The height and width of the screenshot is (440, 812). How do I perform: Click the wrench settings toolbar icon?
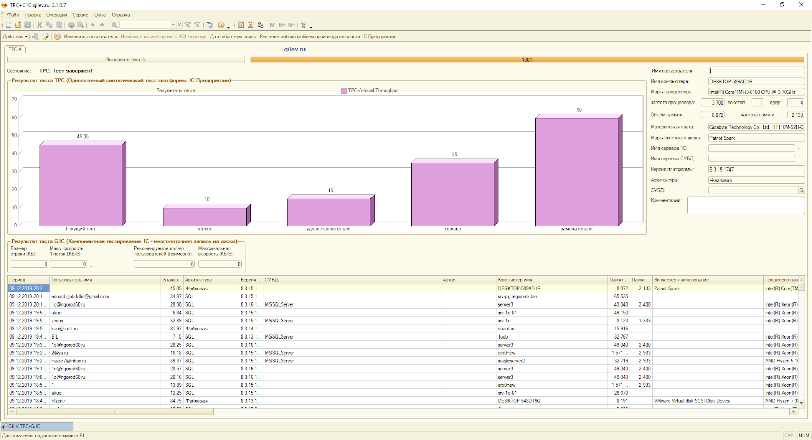303,25
